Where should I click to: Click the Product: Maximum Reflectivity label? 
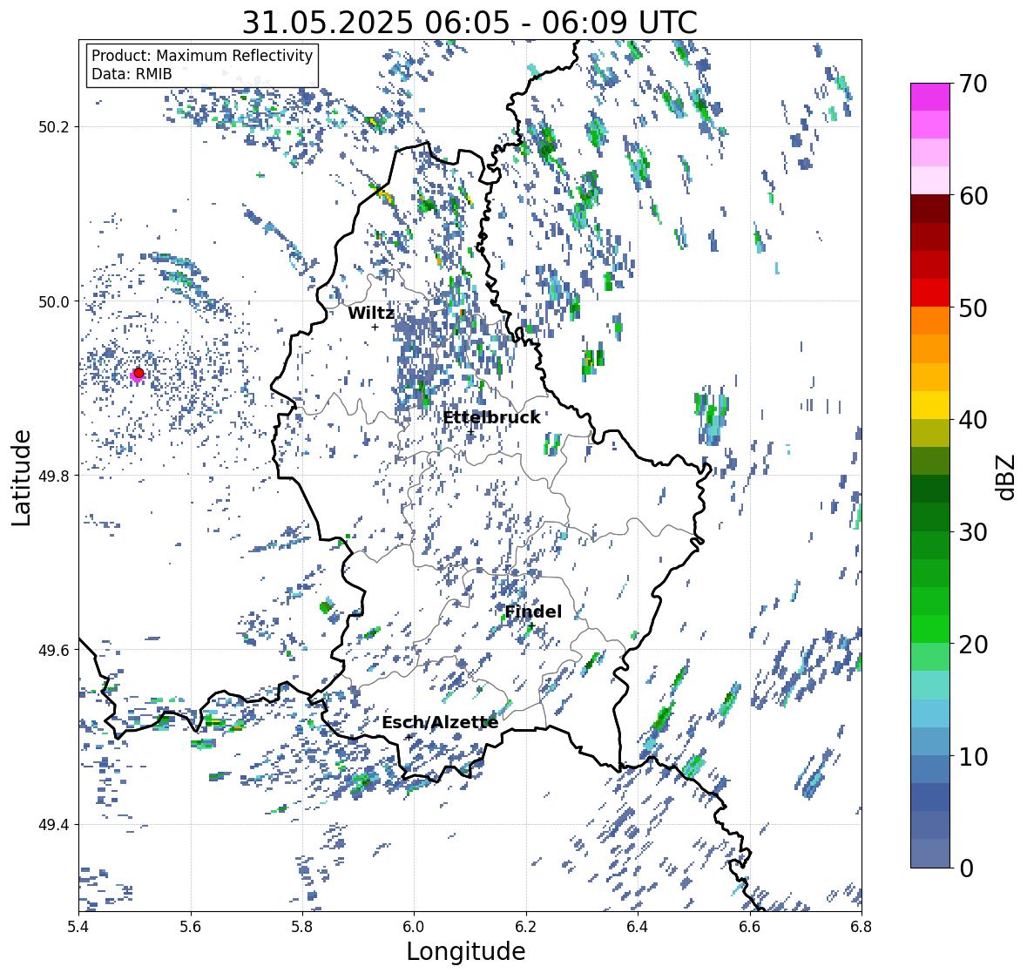[202, 56]
